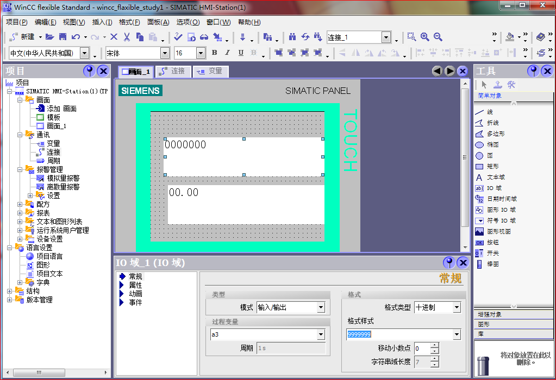
Task: Click the Zoom out magnifier icon
Action: (438, 37)
